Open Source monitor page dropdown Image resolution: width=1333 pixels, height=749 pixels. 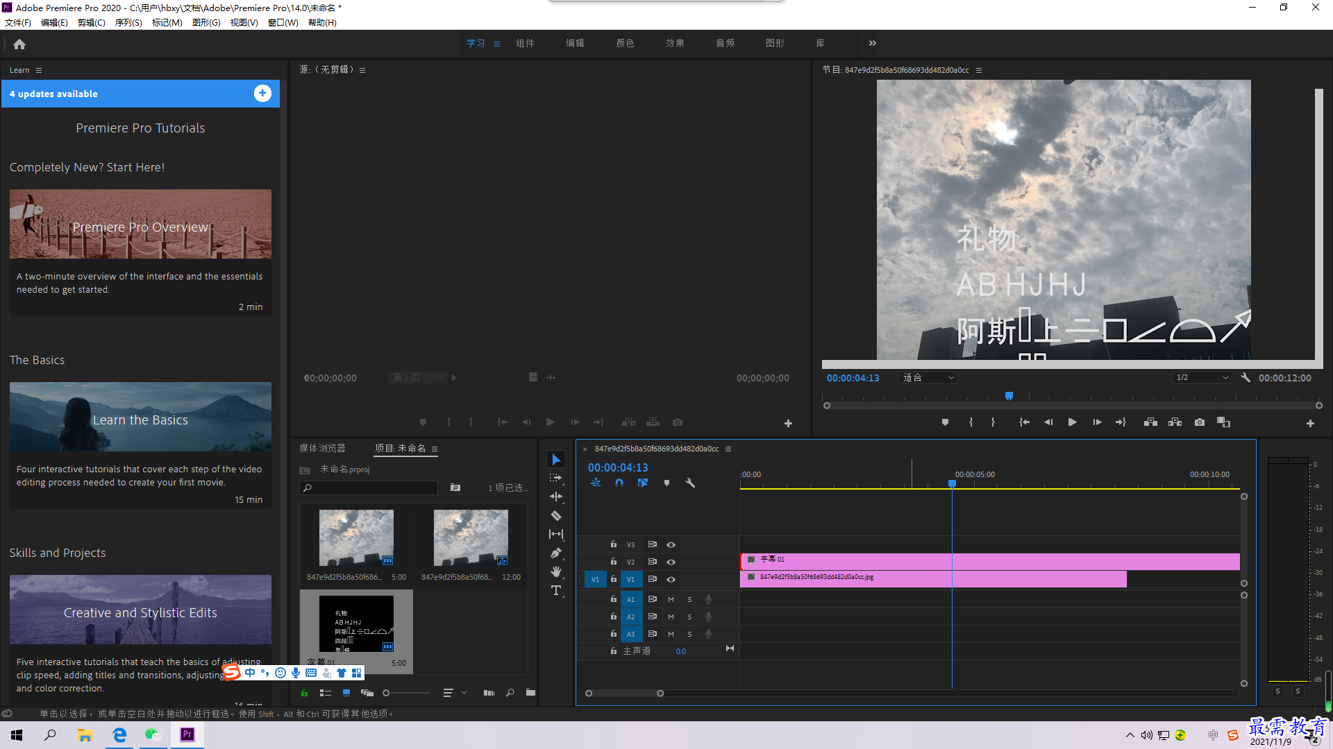[417, 378]
